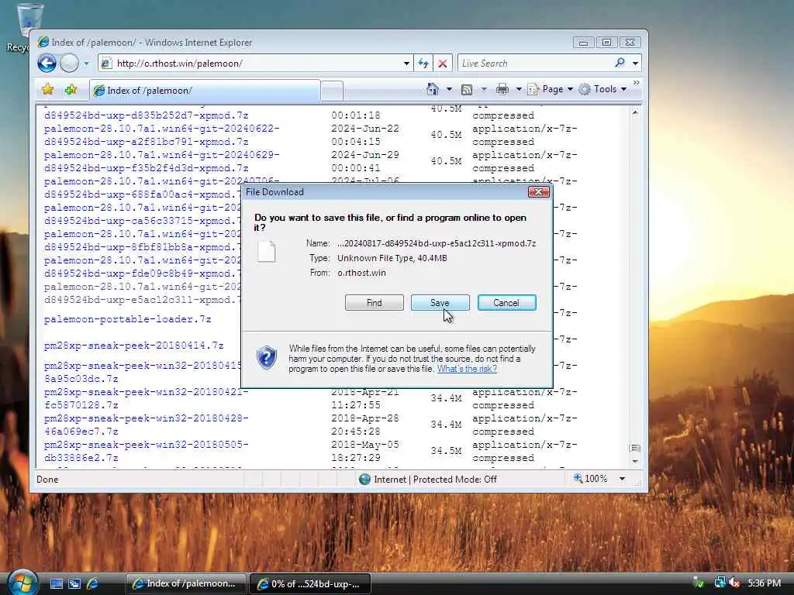
Task: Click the 100% zoom level button
Action: point(592,479)
